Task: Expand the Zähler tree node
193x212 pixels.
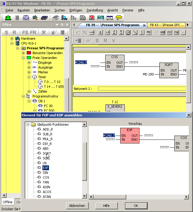Action: click(29, 91)
